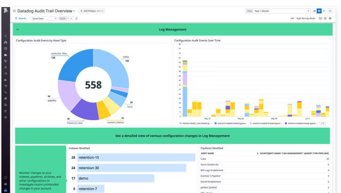341x193 pixels.
Task: Click the Add Widgets button
Action: pyautogui.click(x=92, y=11)
